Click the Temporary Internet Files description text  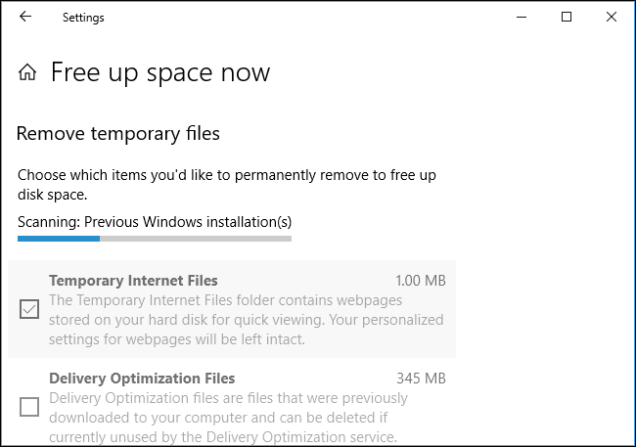click(x=246, y=320)
